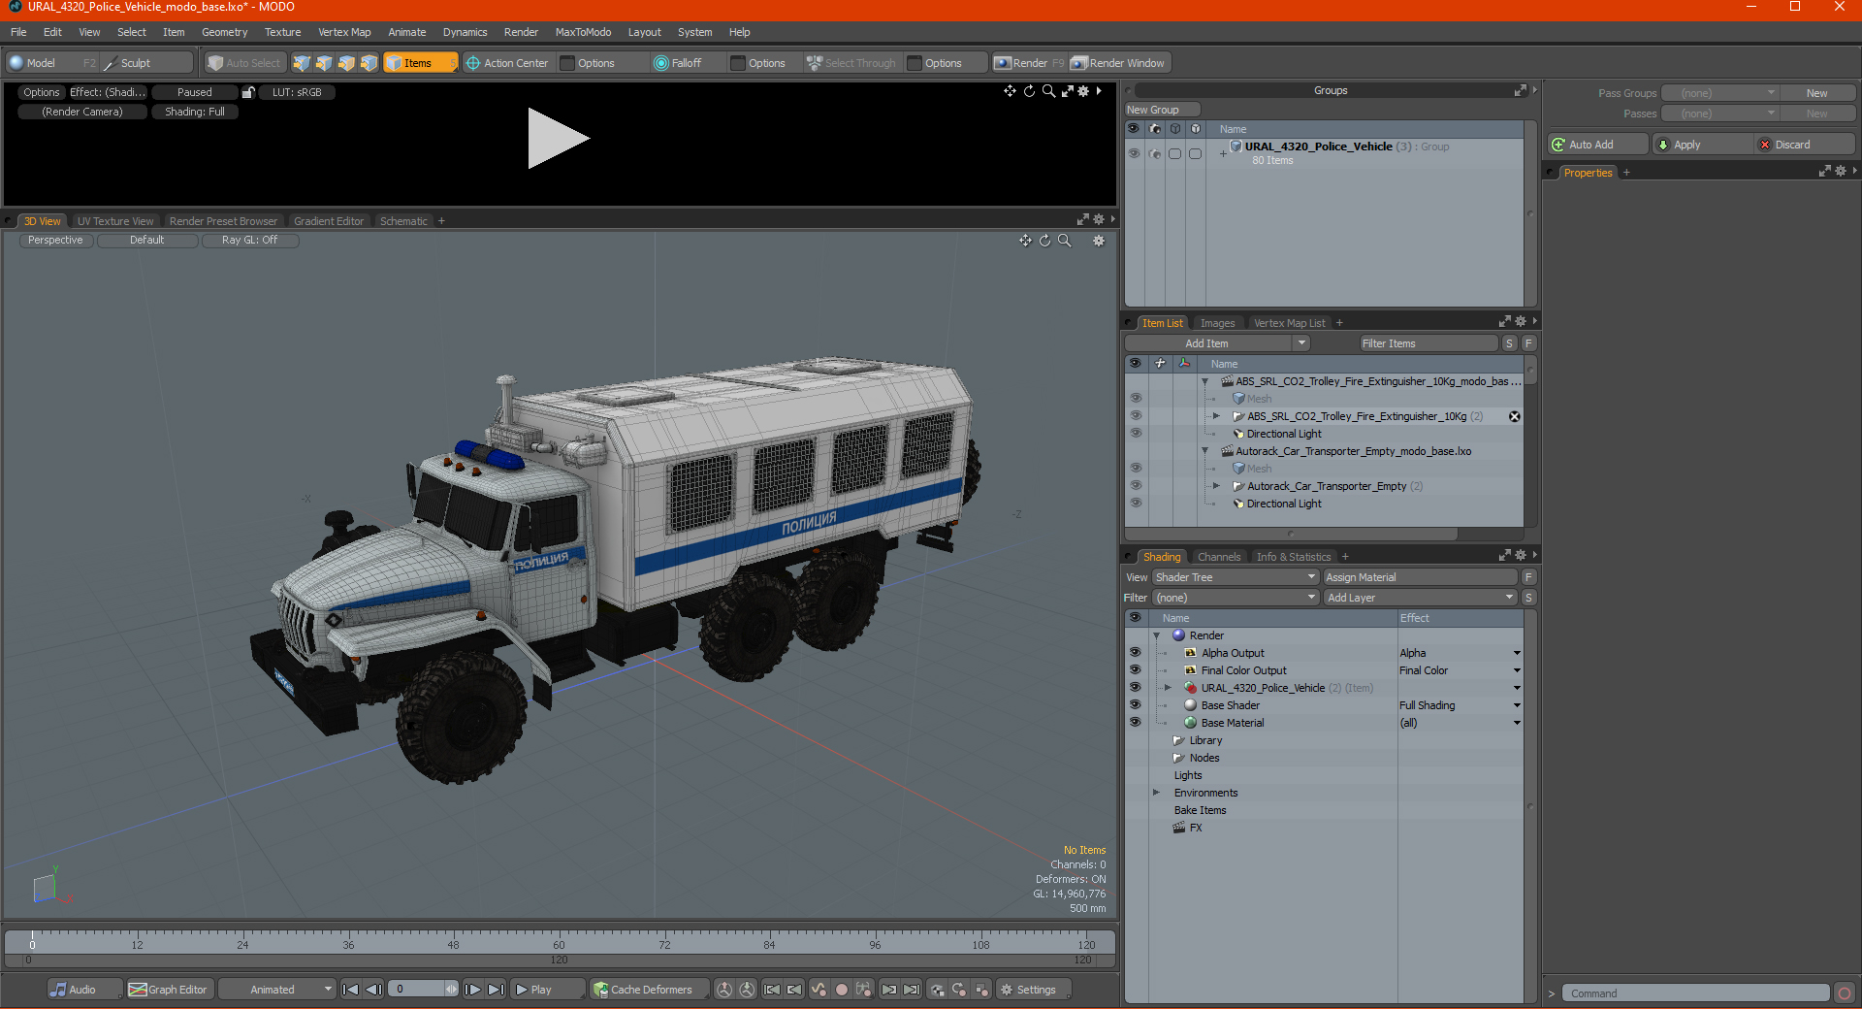Click Render Window button

coord(1119,63)
